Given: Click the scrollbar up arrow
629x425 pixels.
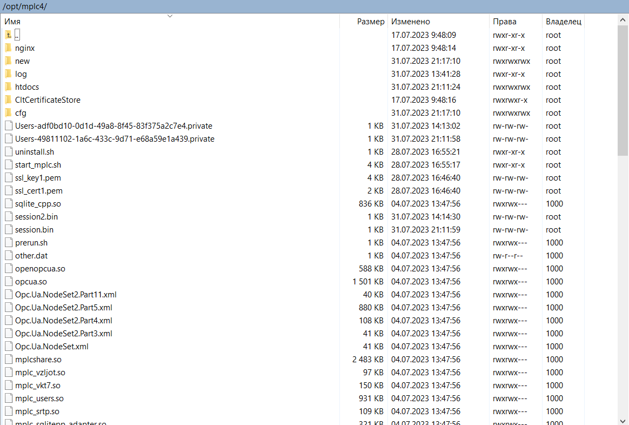Looking at the screenshot, I should tap(623, 19).
